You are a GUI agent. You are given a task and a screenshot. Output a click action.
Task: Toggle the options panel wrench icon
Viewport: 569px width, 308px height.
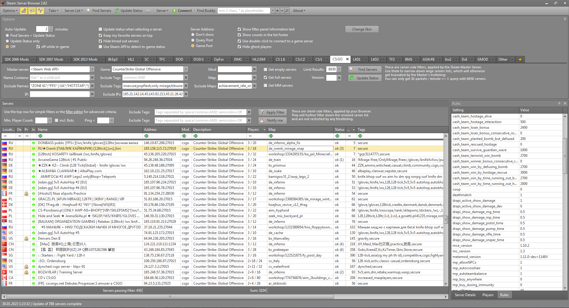pos(24,11)
